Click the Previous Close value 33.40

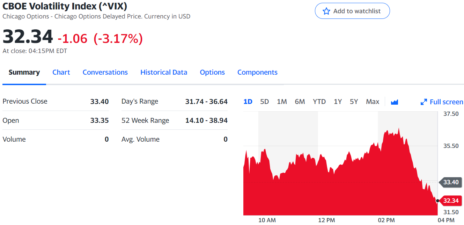pos(100,102)
